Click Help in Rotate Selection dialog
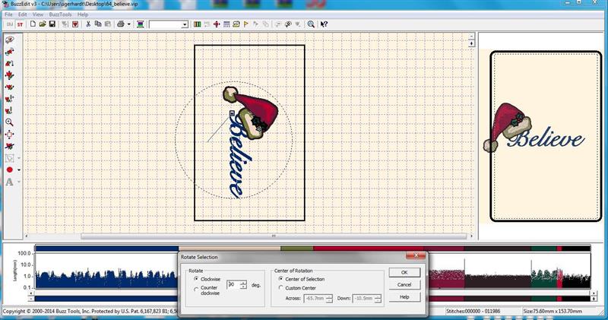Screen dimensions: 608x320 (x=404, y=296)
